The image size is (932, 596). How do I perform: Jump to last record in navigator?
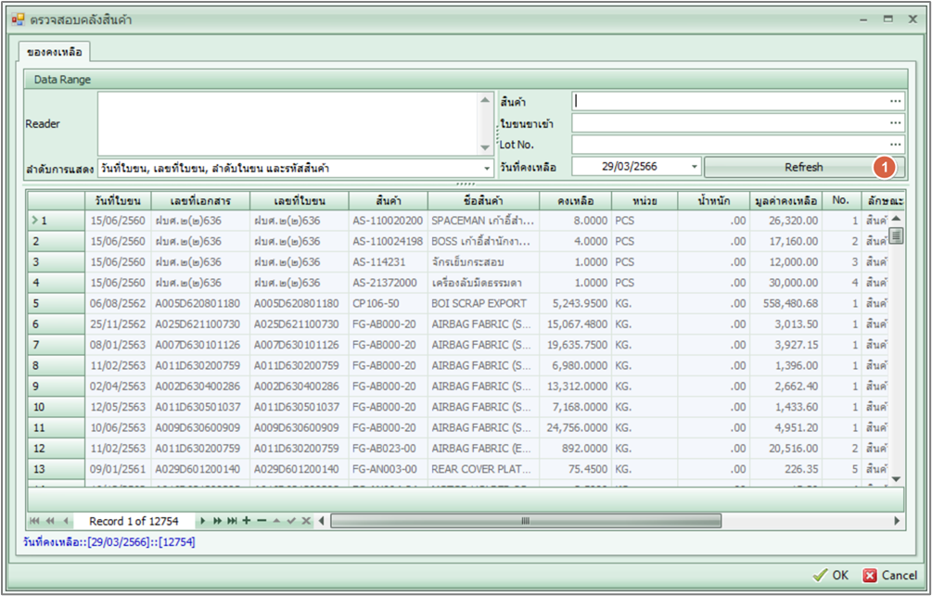[233, 521]
